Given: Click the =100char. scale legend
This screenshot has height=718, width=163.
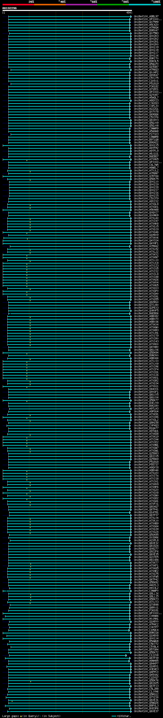Looking at the screenshot, I should pyautogui.click(x=121, y=716).
